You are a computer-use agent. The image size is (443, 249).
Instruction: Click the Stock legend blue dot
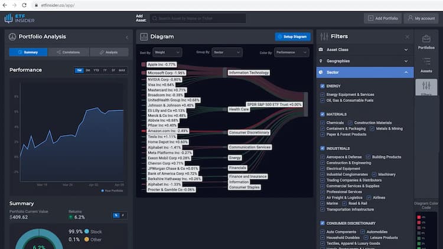[87, 231]
